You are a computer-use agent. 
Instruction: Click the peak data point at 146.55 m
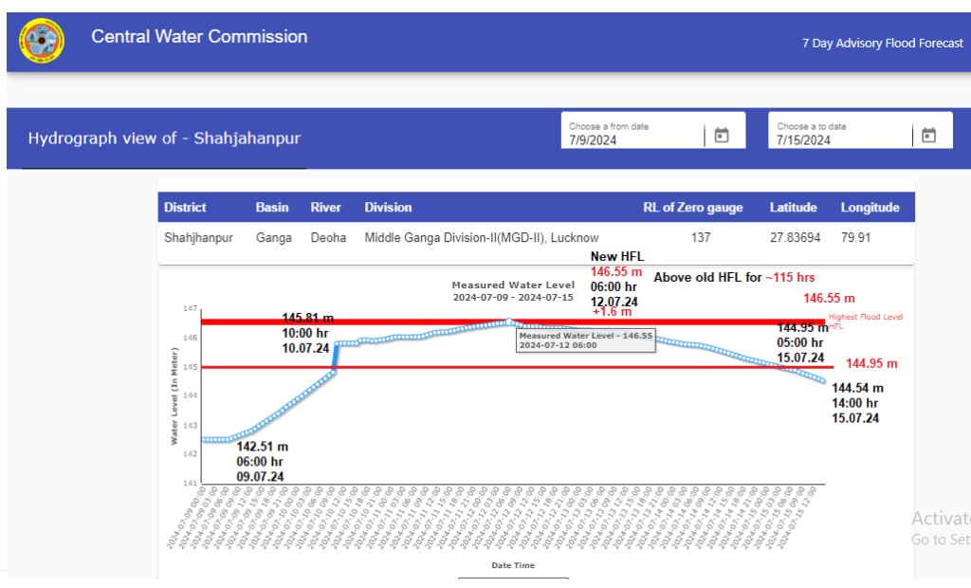(x=509, y=322)
